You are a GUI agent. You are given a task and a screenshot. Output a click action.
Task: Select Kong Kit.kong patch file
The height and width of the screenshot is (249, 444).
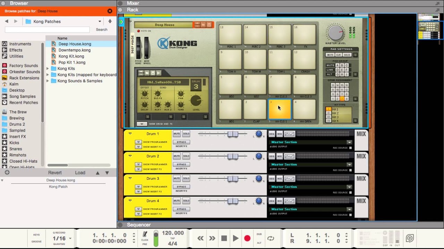click(x=71, y=56)
